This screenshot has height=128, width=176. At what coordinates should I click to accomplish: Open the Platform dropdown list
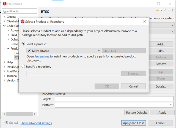[x=171, y=105]
